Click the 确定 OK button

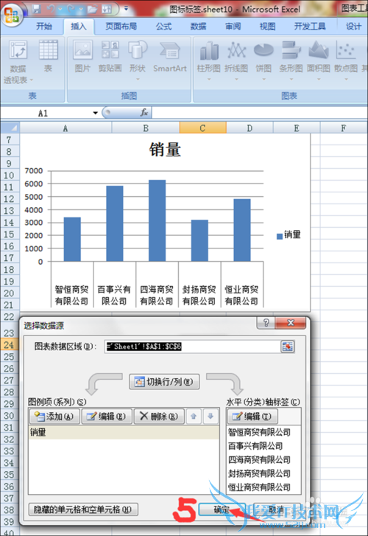tap(222, 509)
